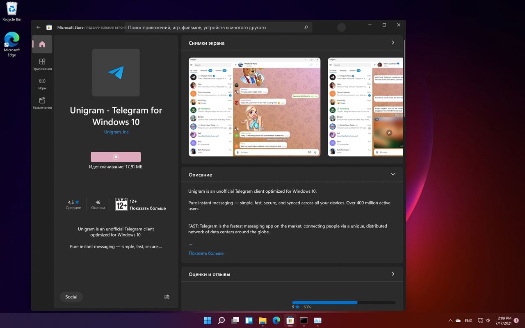Click the Store page vertical scrollbar
The width and height of the screenshot is (525, 328).
pyautogui.click(x=404, y=78)
